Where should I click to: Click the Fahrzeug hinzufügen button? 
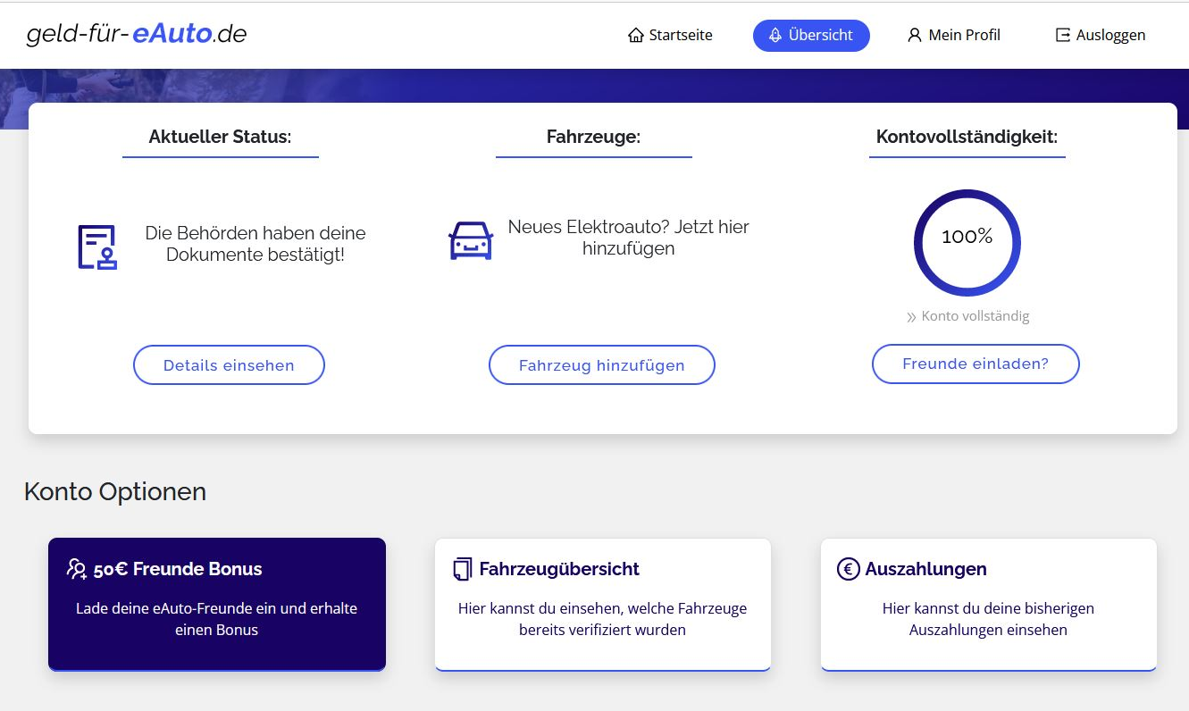(602, 365)
